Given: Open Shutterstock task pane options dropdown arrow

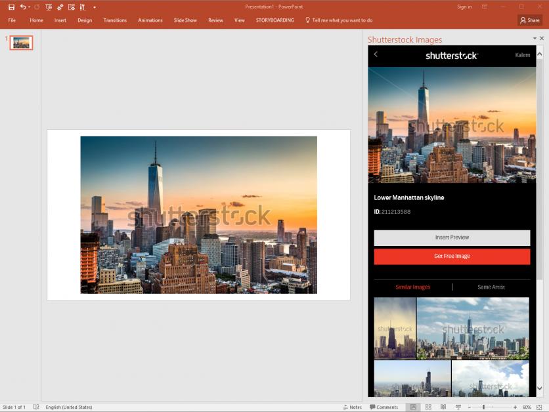Looking at the screenshot, I should click(535, 38).
